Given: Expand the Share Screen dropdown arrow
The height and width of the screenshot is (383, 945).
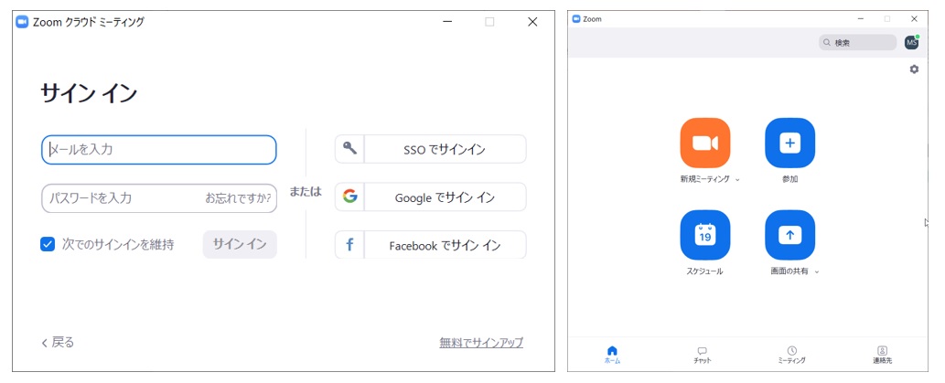Looking at the screenshot, I should (817, 271).
